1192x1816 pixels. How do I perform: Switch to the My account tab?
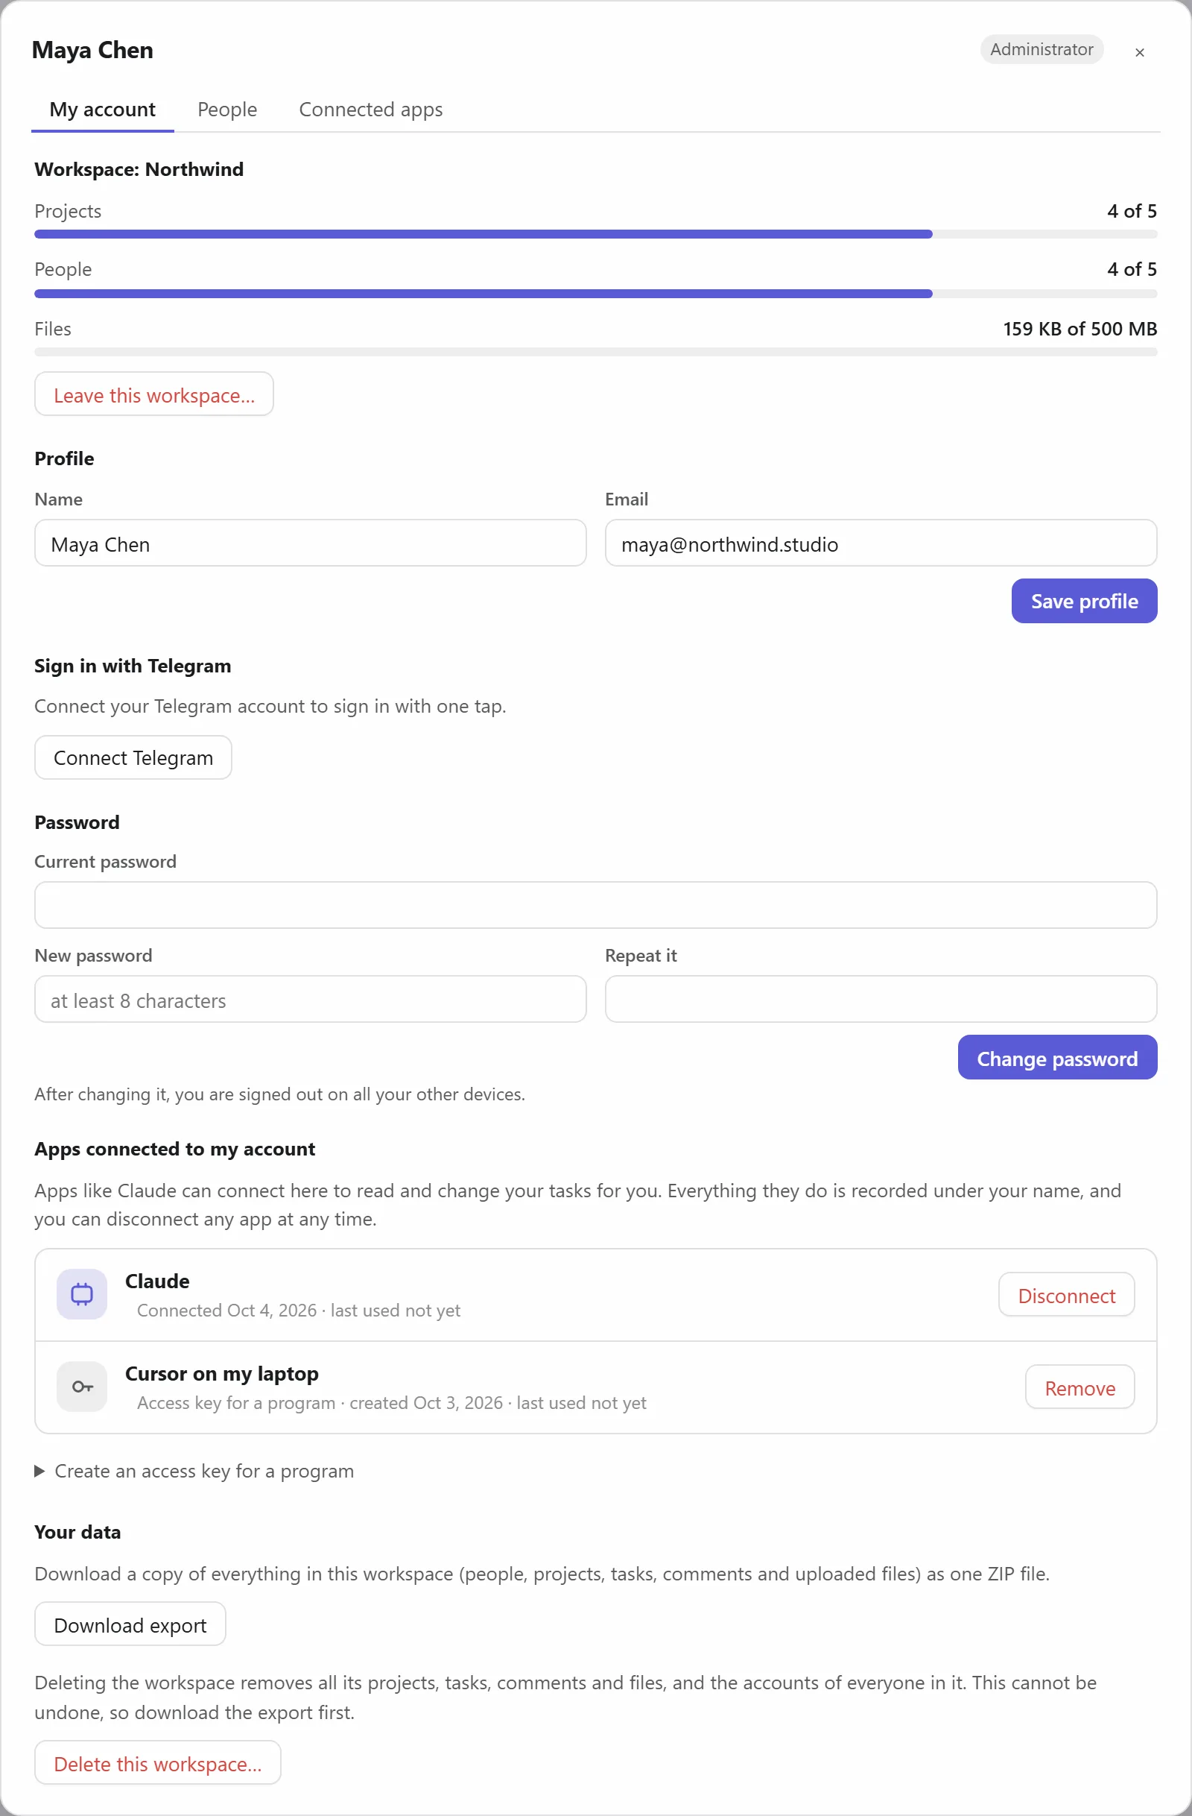coord(102,109)
